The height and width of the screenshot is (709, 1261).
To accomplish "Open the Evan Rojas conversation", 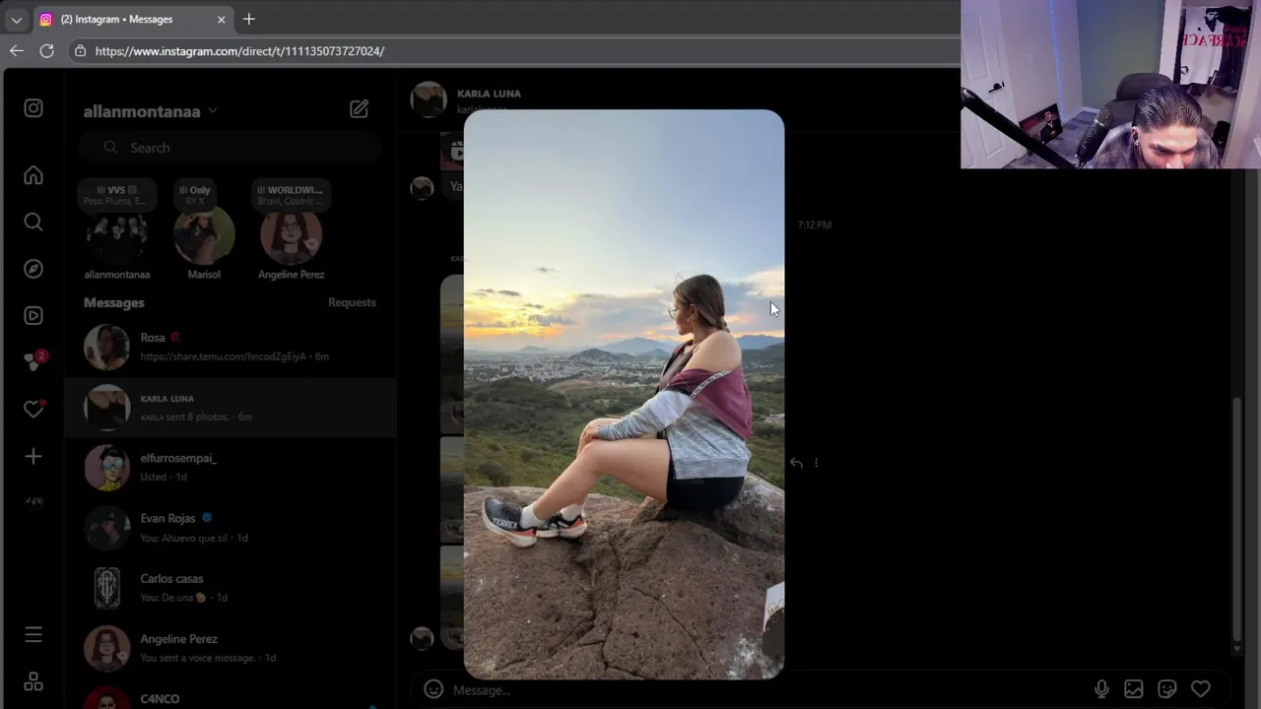I will click(232, 528).
